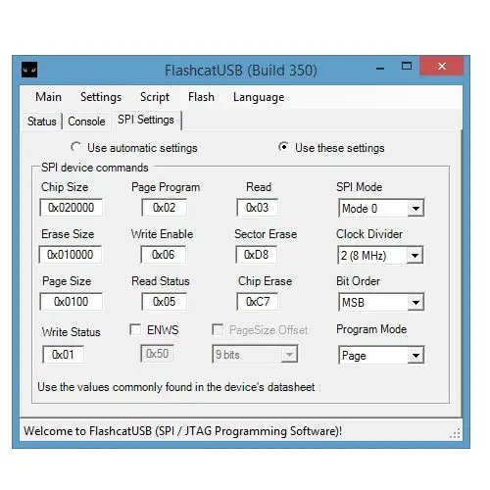Switch to the Status tab

[x=42, y=122]
